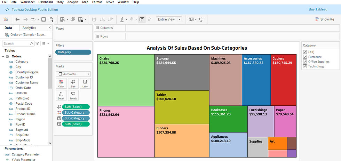
Task: Click the Show/Hide cards icon
Action: click(x=191, y=19)
